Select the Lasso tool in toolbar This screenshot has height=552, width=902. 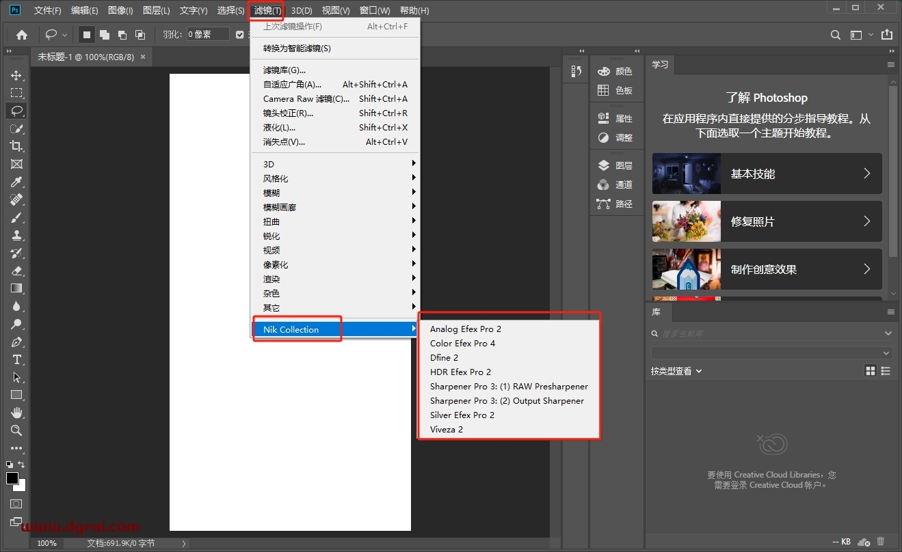coord(16,111)
